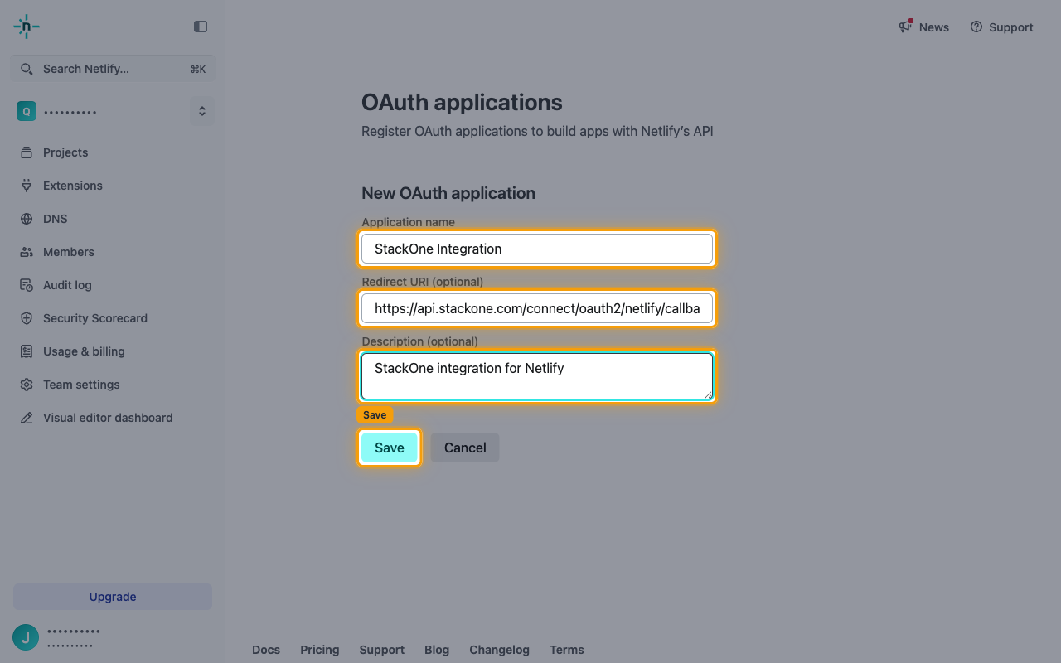Click the masked user name at bottom

tap(74, 632)
